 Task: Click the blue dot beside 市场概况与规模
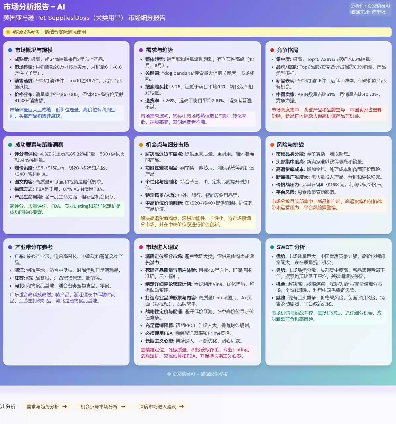pyautogui.click(x=10, y=50)
